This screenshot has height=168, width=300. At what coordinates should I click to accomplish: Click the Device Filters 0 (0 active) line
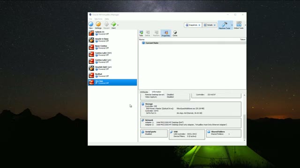coord(185,136)
